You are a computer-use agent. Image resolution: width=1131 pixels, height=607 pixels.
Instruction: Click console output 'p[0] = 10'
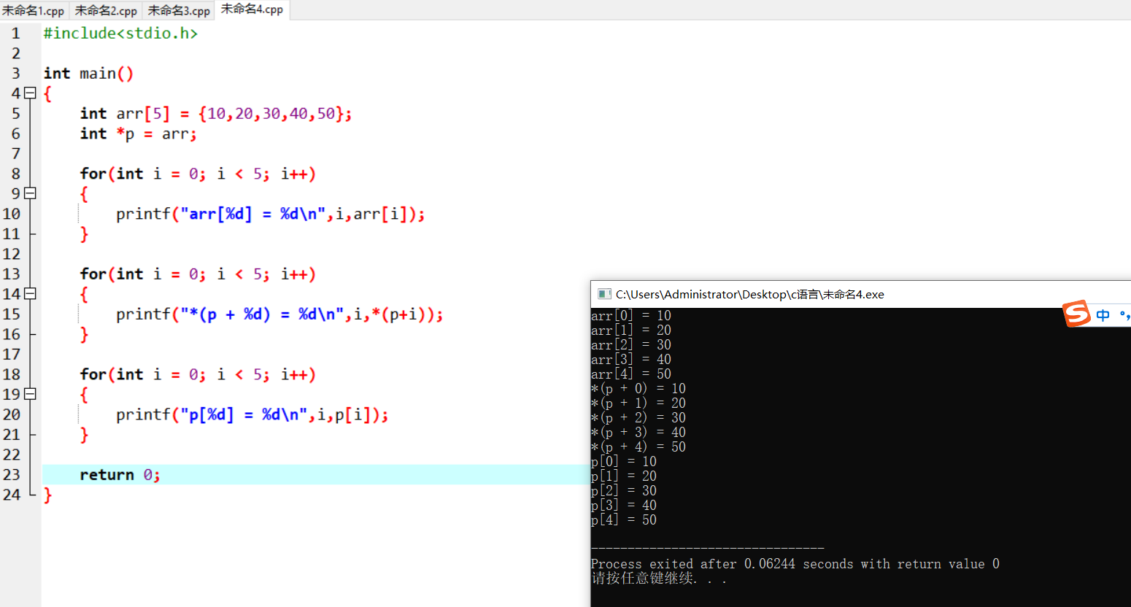[624, 462]
